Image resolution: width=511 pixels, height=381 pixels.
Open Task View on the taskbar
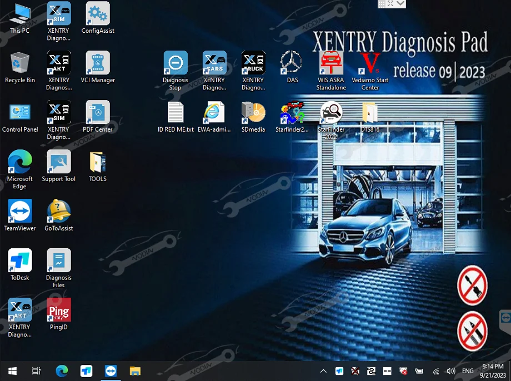pyautogui.click(x=36, y=371)
